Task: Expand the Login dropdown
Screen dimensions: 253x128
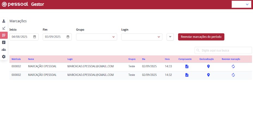Action: (159, 37)
